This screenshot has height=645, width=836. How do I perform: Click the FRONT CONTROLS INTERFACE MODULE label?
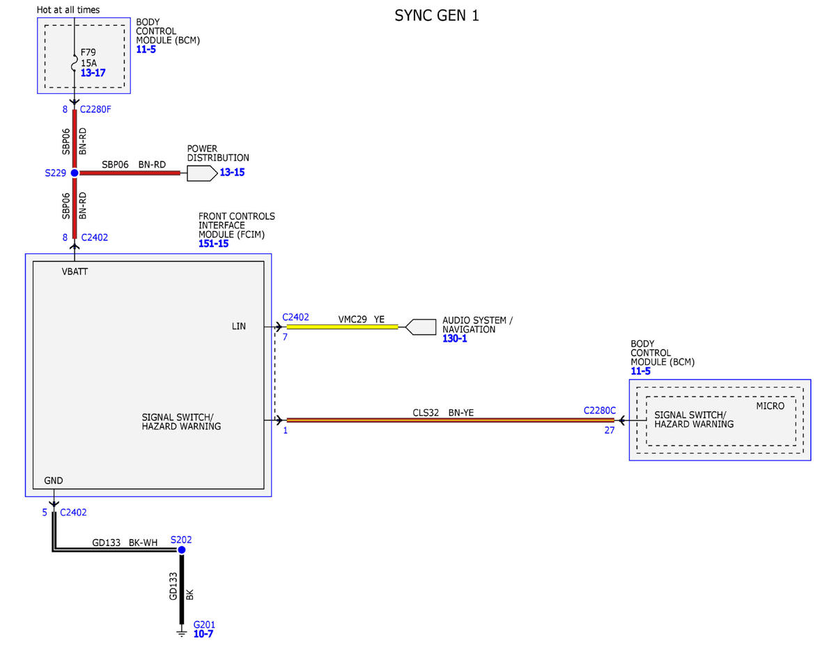237,225
